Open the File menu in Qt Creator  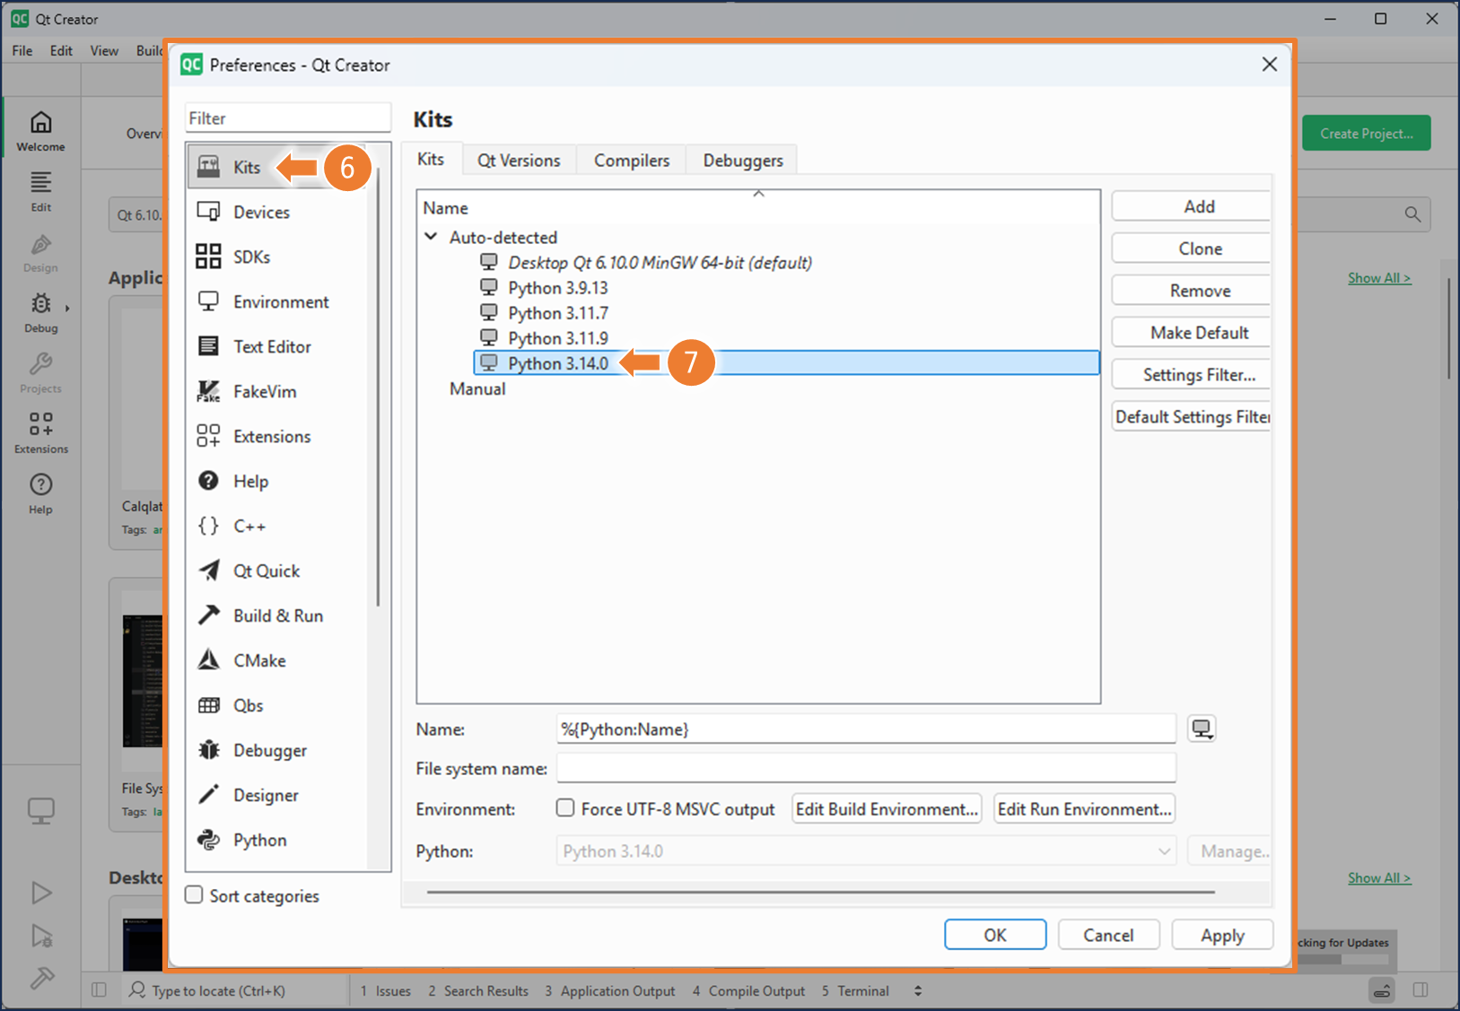click(x=22, y=50)
